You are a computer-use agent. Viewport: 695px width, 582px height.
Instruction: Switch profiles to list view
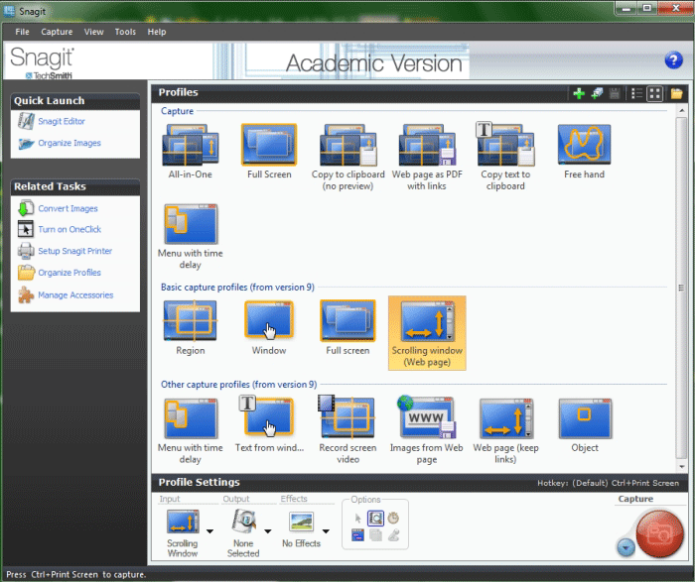coord(636,93)
